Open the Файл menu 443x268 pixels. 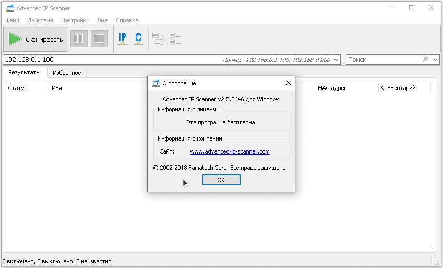point(12,20)
